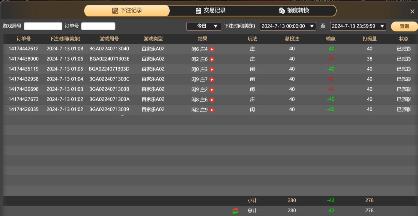Play the replay for result 闲6 庄4
The width and height of the screenshot is (418, 216).
click(x=212, y=49)
